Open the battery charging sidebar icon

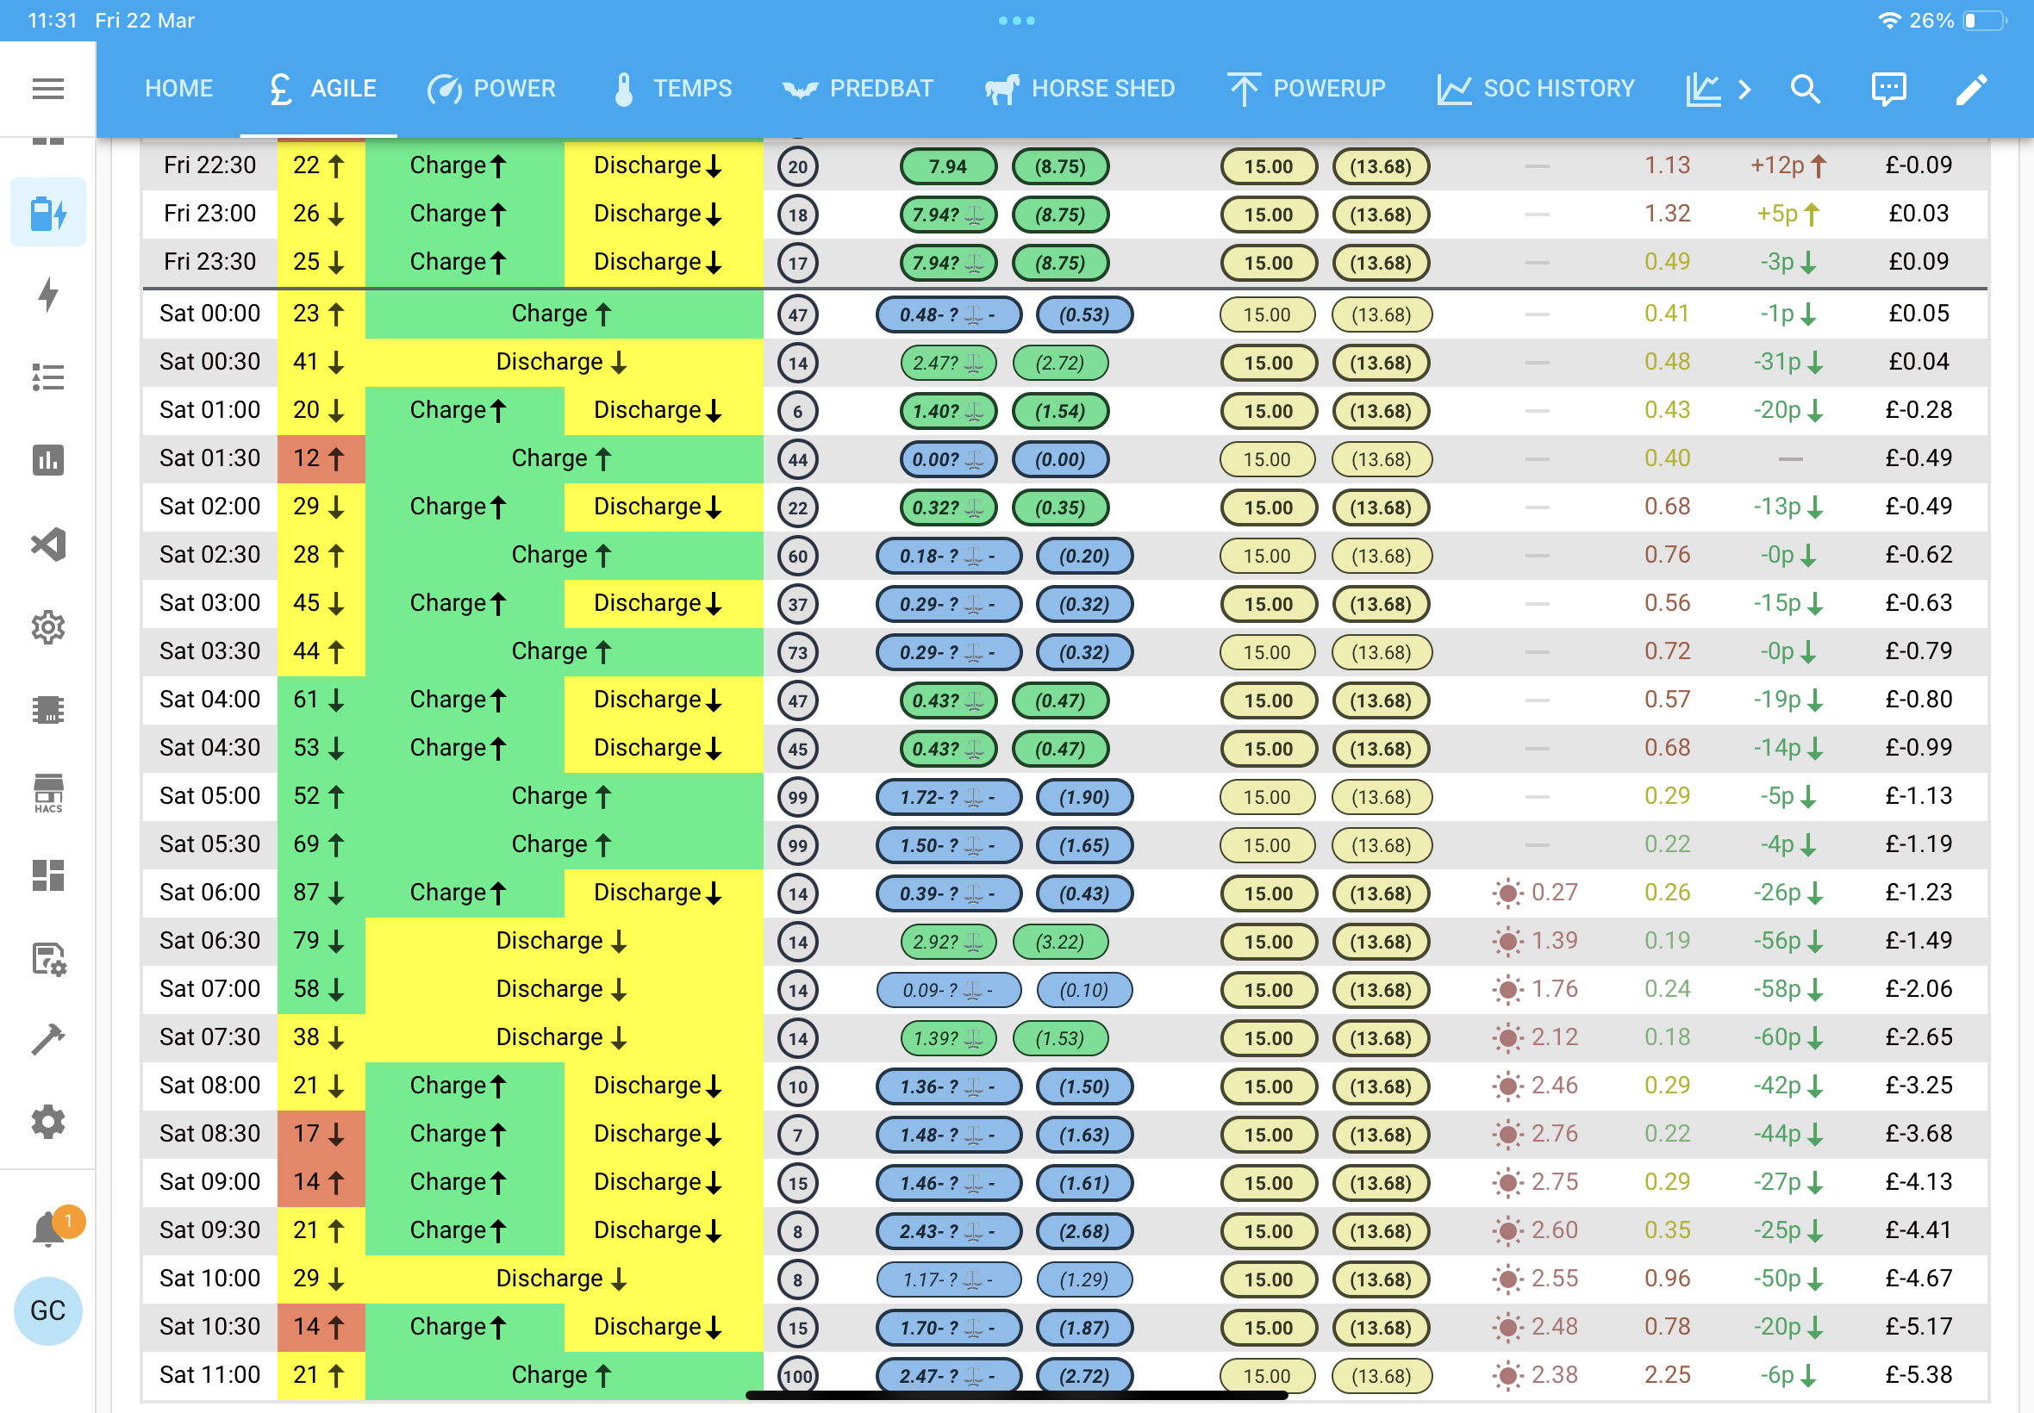(47, 213)
